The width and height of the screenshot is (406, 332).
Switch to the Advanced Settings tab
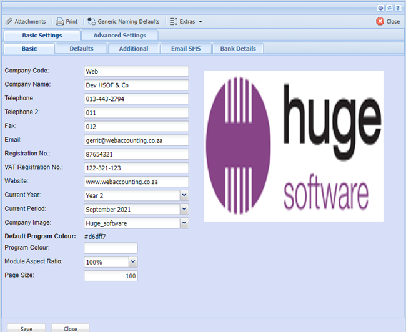pos(119,36)
